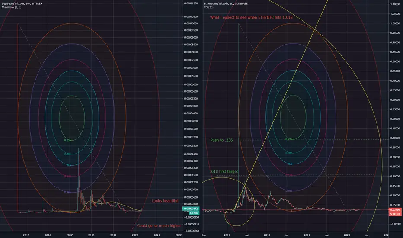Click the 0.382 Fib label on DigiByte chart
The image size is (403, 238).
click(x=67, y=154)
